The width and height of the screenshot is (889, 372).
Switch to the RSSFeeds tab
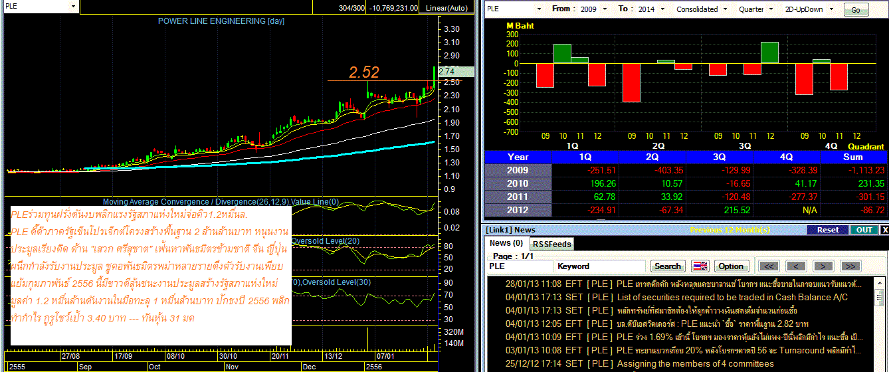[x=552, y=244]
